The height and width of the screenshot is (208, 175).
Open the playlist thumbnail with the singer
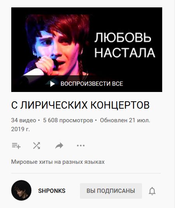click(87, 50)
